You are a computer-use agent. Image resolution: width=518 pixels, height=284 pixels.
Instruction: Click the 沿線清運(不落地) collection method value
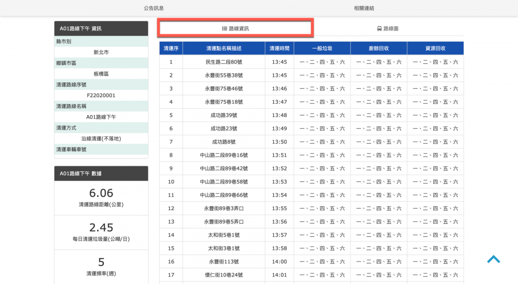[x=101, y=139]
